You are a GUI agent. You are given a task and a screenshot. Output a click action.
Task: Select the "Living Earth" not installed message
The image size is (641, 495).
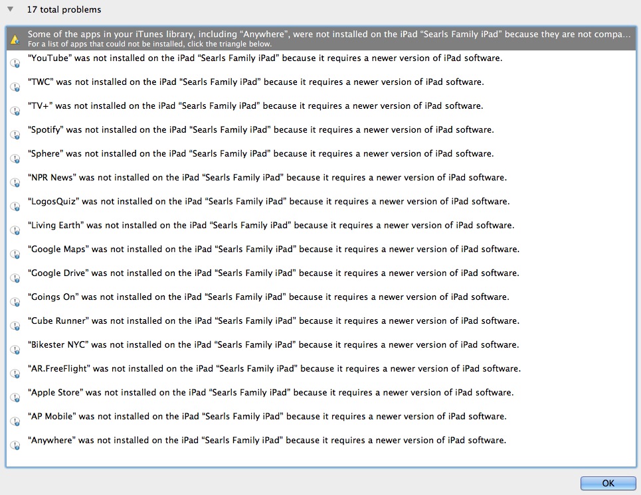click(270, 226)
